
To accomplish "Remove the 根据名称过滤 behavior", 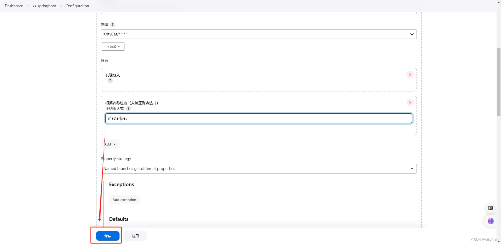I will point(410,102).
